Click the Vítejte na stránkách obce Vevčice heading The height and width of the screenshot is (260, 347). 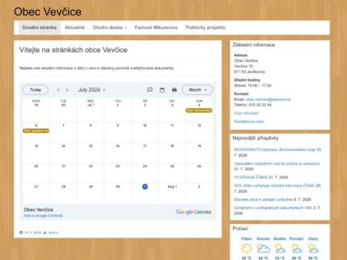coord(74,50)
